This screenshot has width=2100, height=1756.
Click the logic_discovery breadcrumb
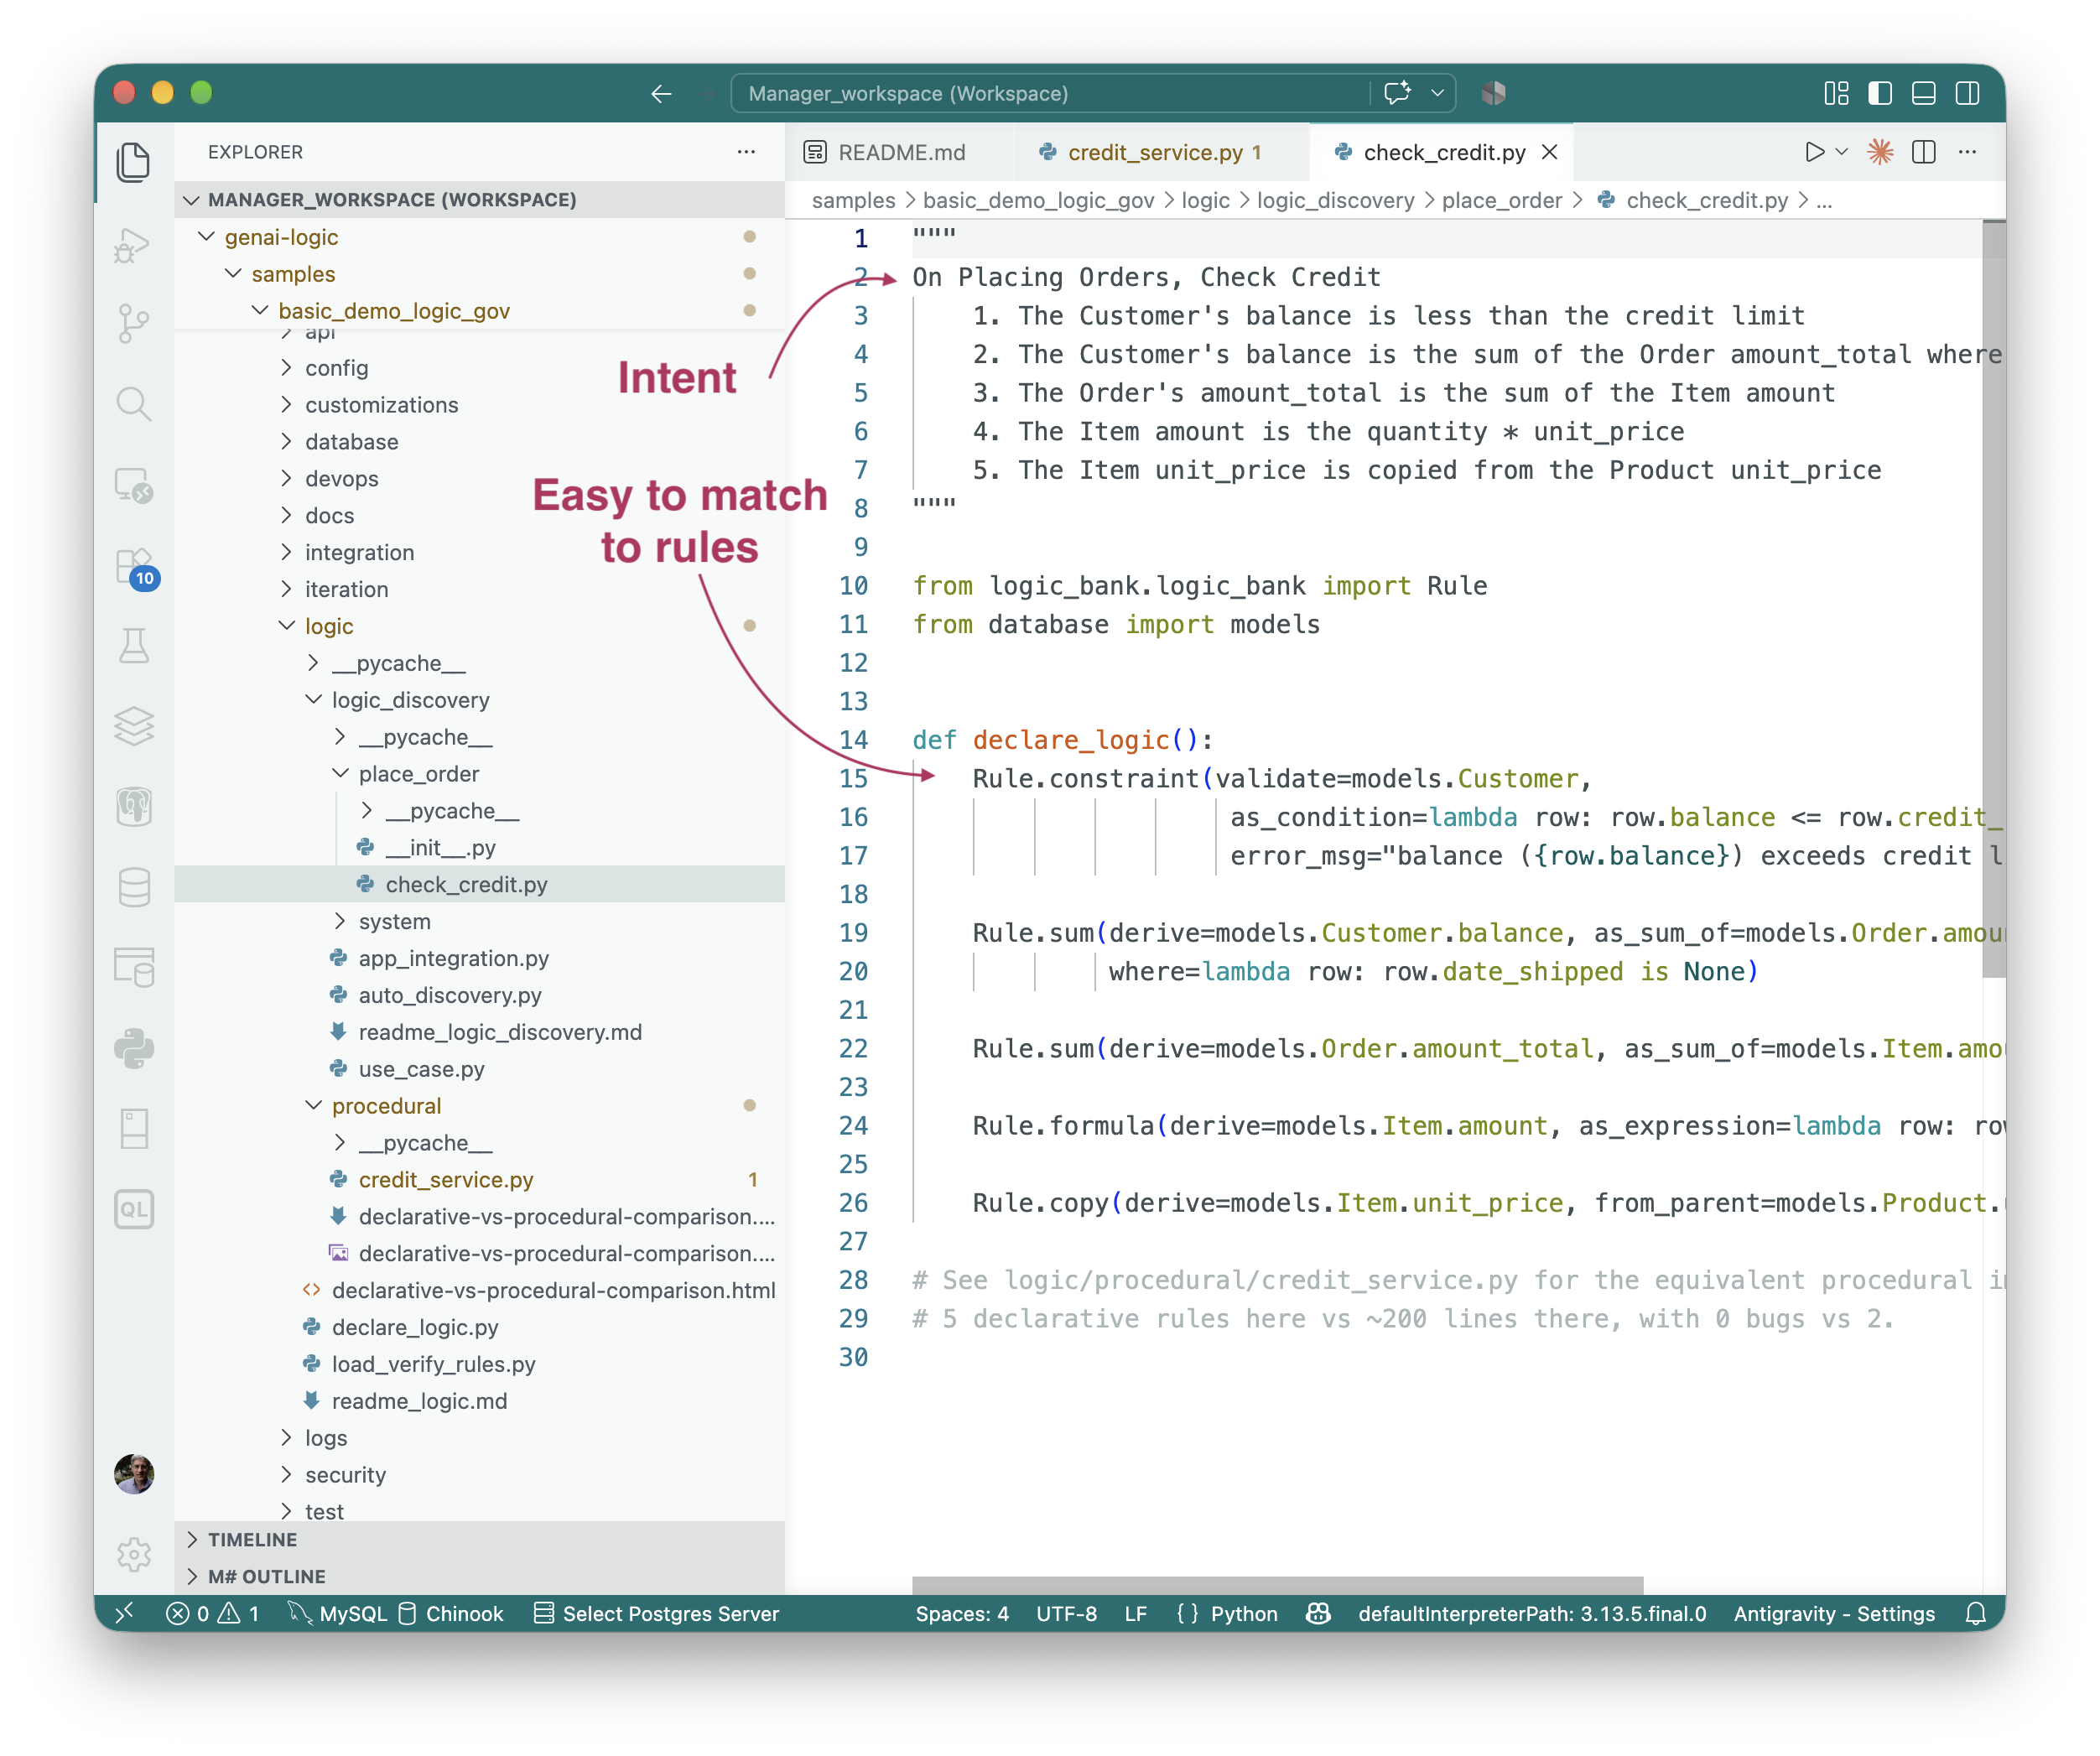pos(1335,200)
